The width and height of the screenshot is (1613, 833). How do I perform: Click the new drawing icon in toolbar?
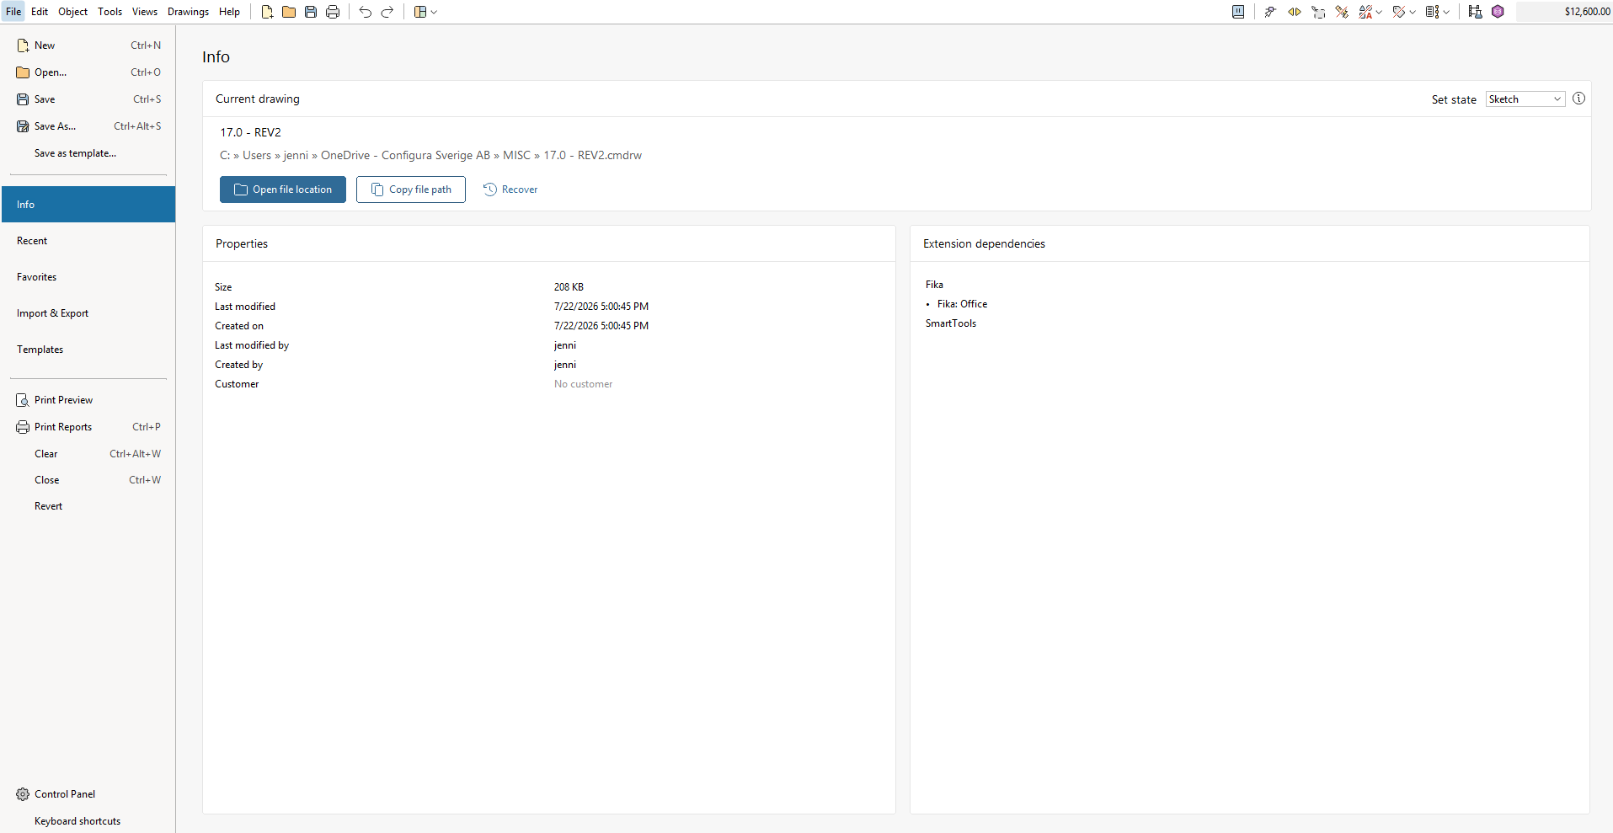point(267,12)
